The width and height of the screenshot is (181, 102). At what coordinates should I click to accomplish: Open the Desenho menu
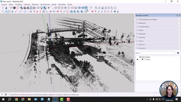click(x=35, y=5)
